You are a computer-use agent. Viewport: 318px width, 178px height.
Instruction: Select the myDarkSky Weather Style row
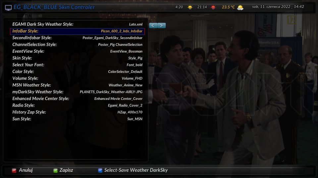pos(77,92)
